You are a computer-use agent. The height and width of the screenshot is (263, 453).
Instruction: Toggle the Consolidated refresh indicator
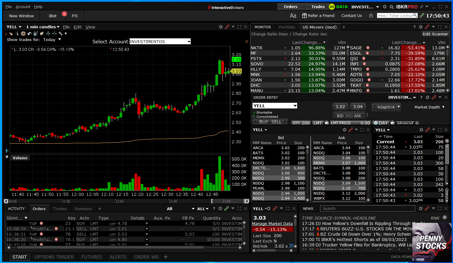click(254, 116)
